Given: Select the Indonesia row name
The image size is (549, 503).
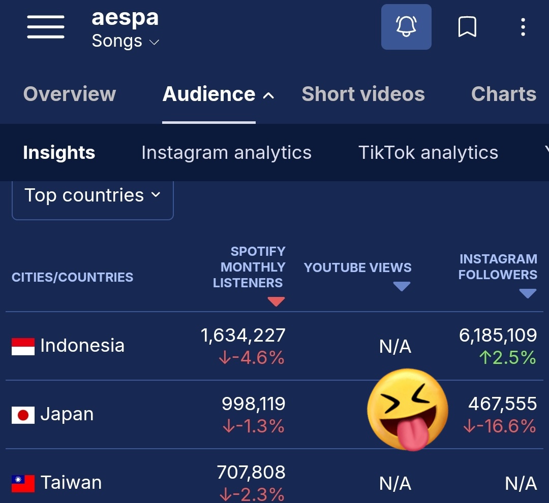Looking at the screenshot, I should point(82,346).
